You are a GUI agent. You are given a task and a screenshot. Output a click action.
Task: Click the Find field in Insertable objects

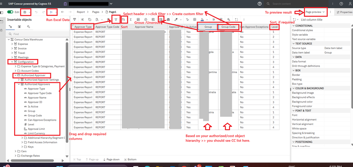[37, 34]
